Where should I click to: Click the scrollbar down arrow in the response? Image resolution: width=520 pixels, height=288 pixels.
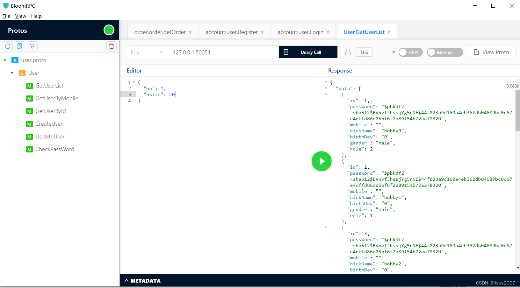pyautogui.click(x=518, y=268)
